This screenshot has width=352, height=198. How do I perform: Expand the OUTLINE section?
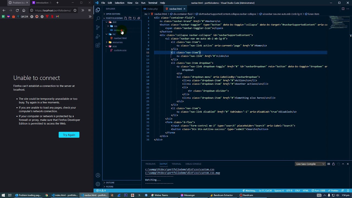click(122, 183)
